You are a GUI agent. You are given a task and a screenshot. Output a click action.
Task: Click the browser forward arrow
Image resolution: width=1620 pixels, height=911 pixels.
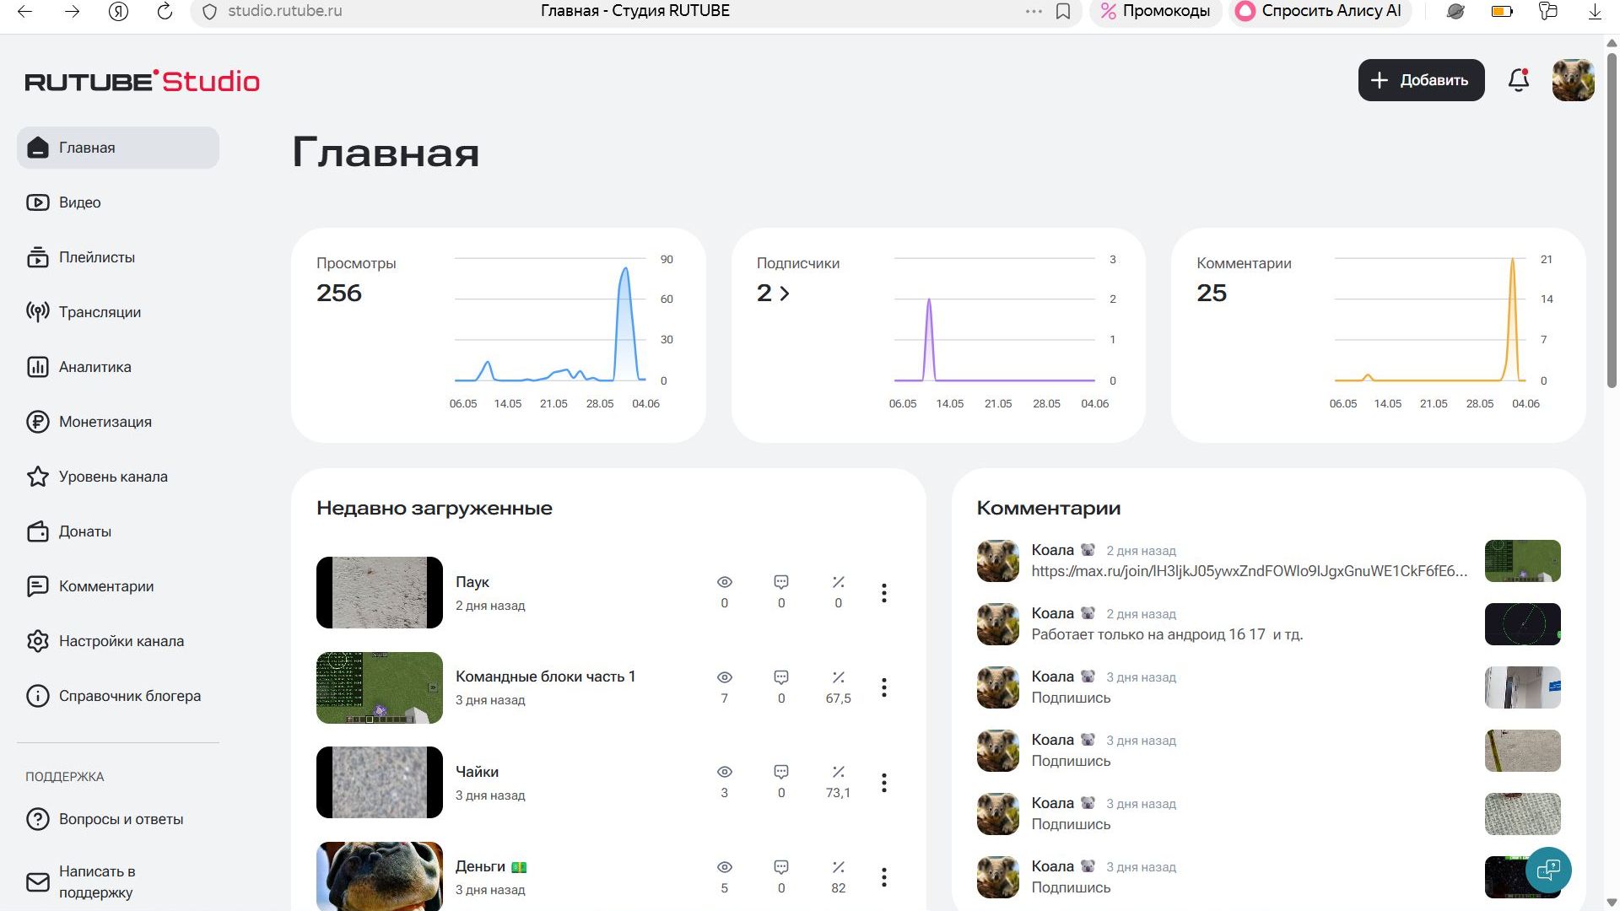coord(72,11)
